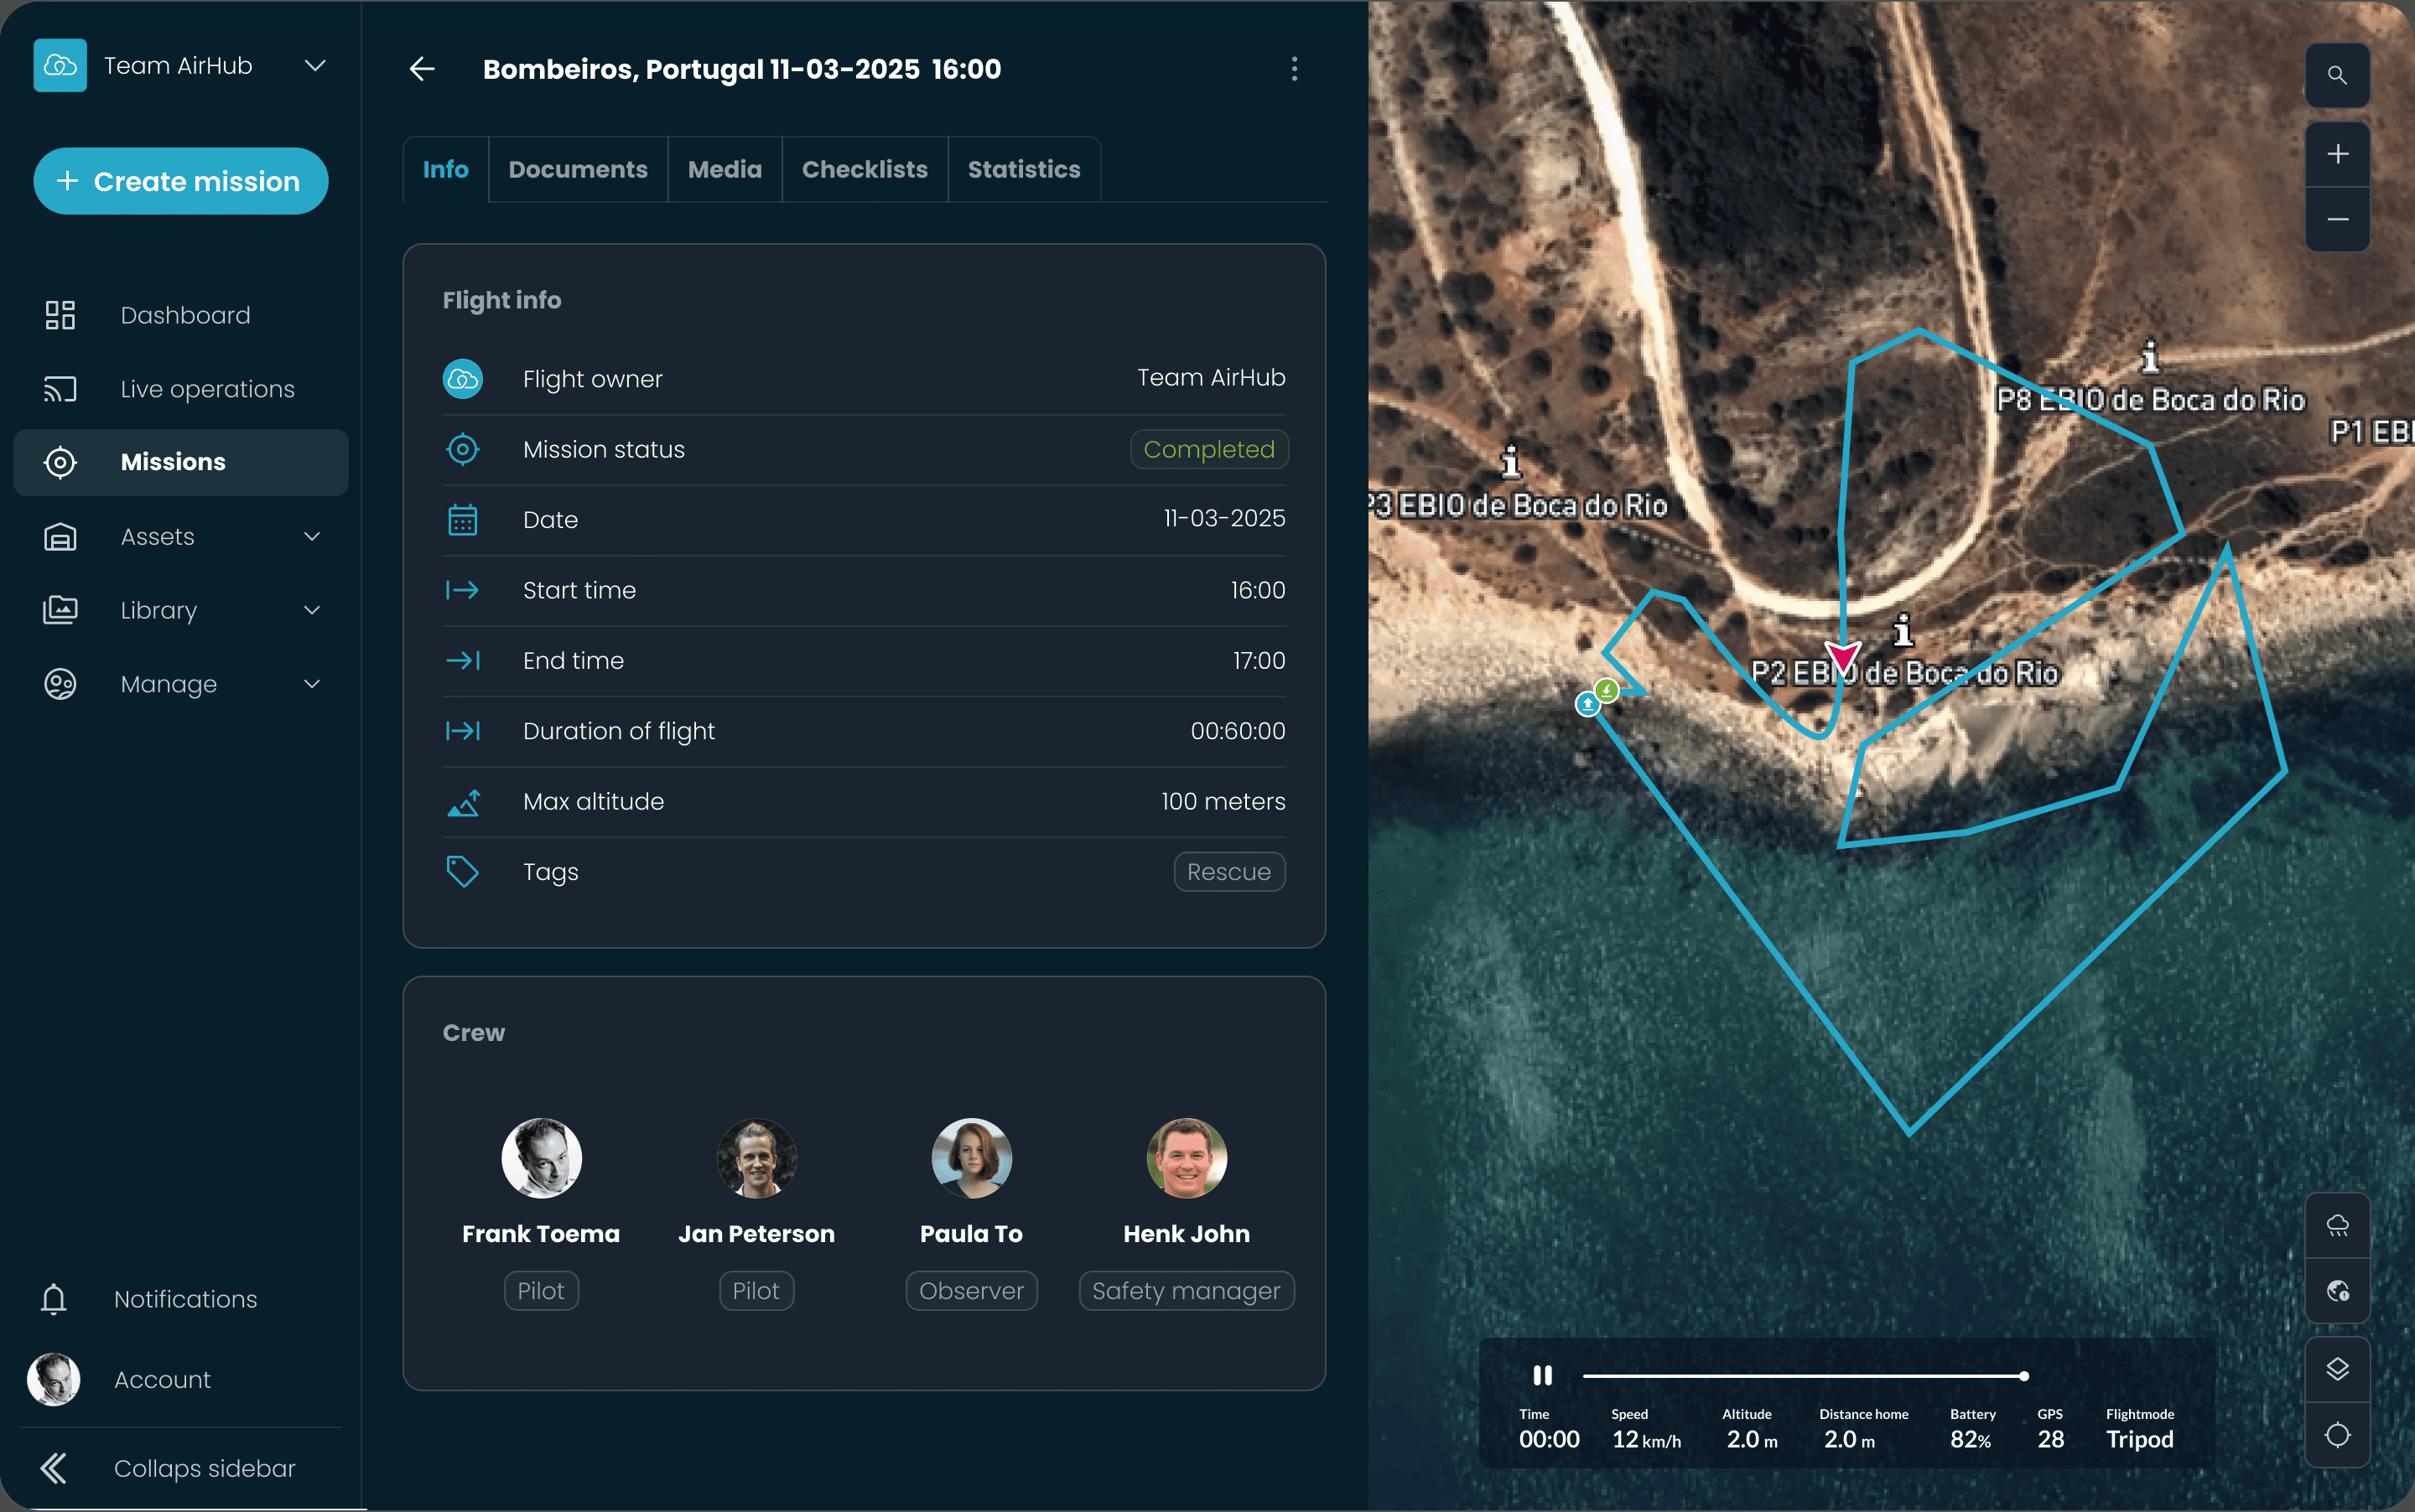The height and width of the screenshot is (1512, 2415).
Task: Click the recenter crosshair map icon
Action: (2336, 1435)
